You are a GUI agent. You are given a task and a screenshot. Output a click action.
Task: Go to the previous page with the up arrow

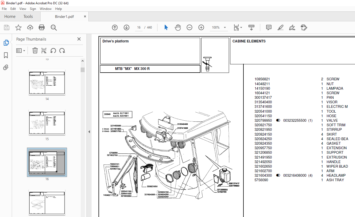click(115, 27)
